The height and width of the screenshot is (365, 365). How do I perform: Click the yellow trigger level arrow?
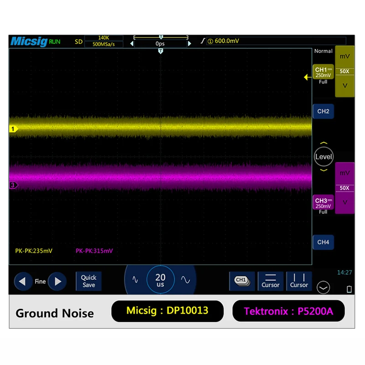coord(308,77)
